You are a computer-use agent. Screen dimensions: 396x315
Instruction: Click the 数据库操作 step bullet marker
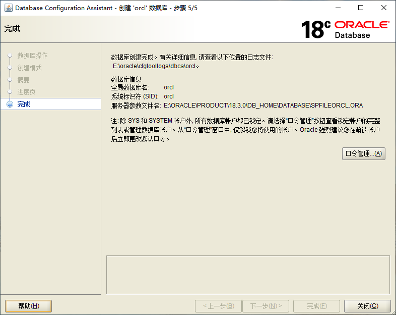[10, 56]
